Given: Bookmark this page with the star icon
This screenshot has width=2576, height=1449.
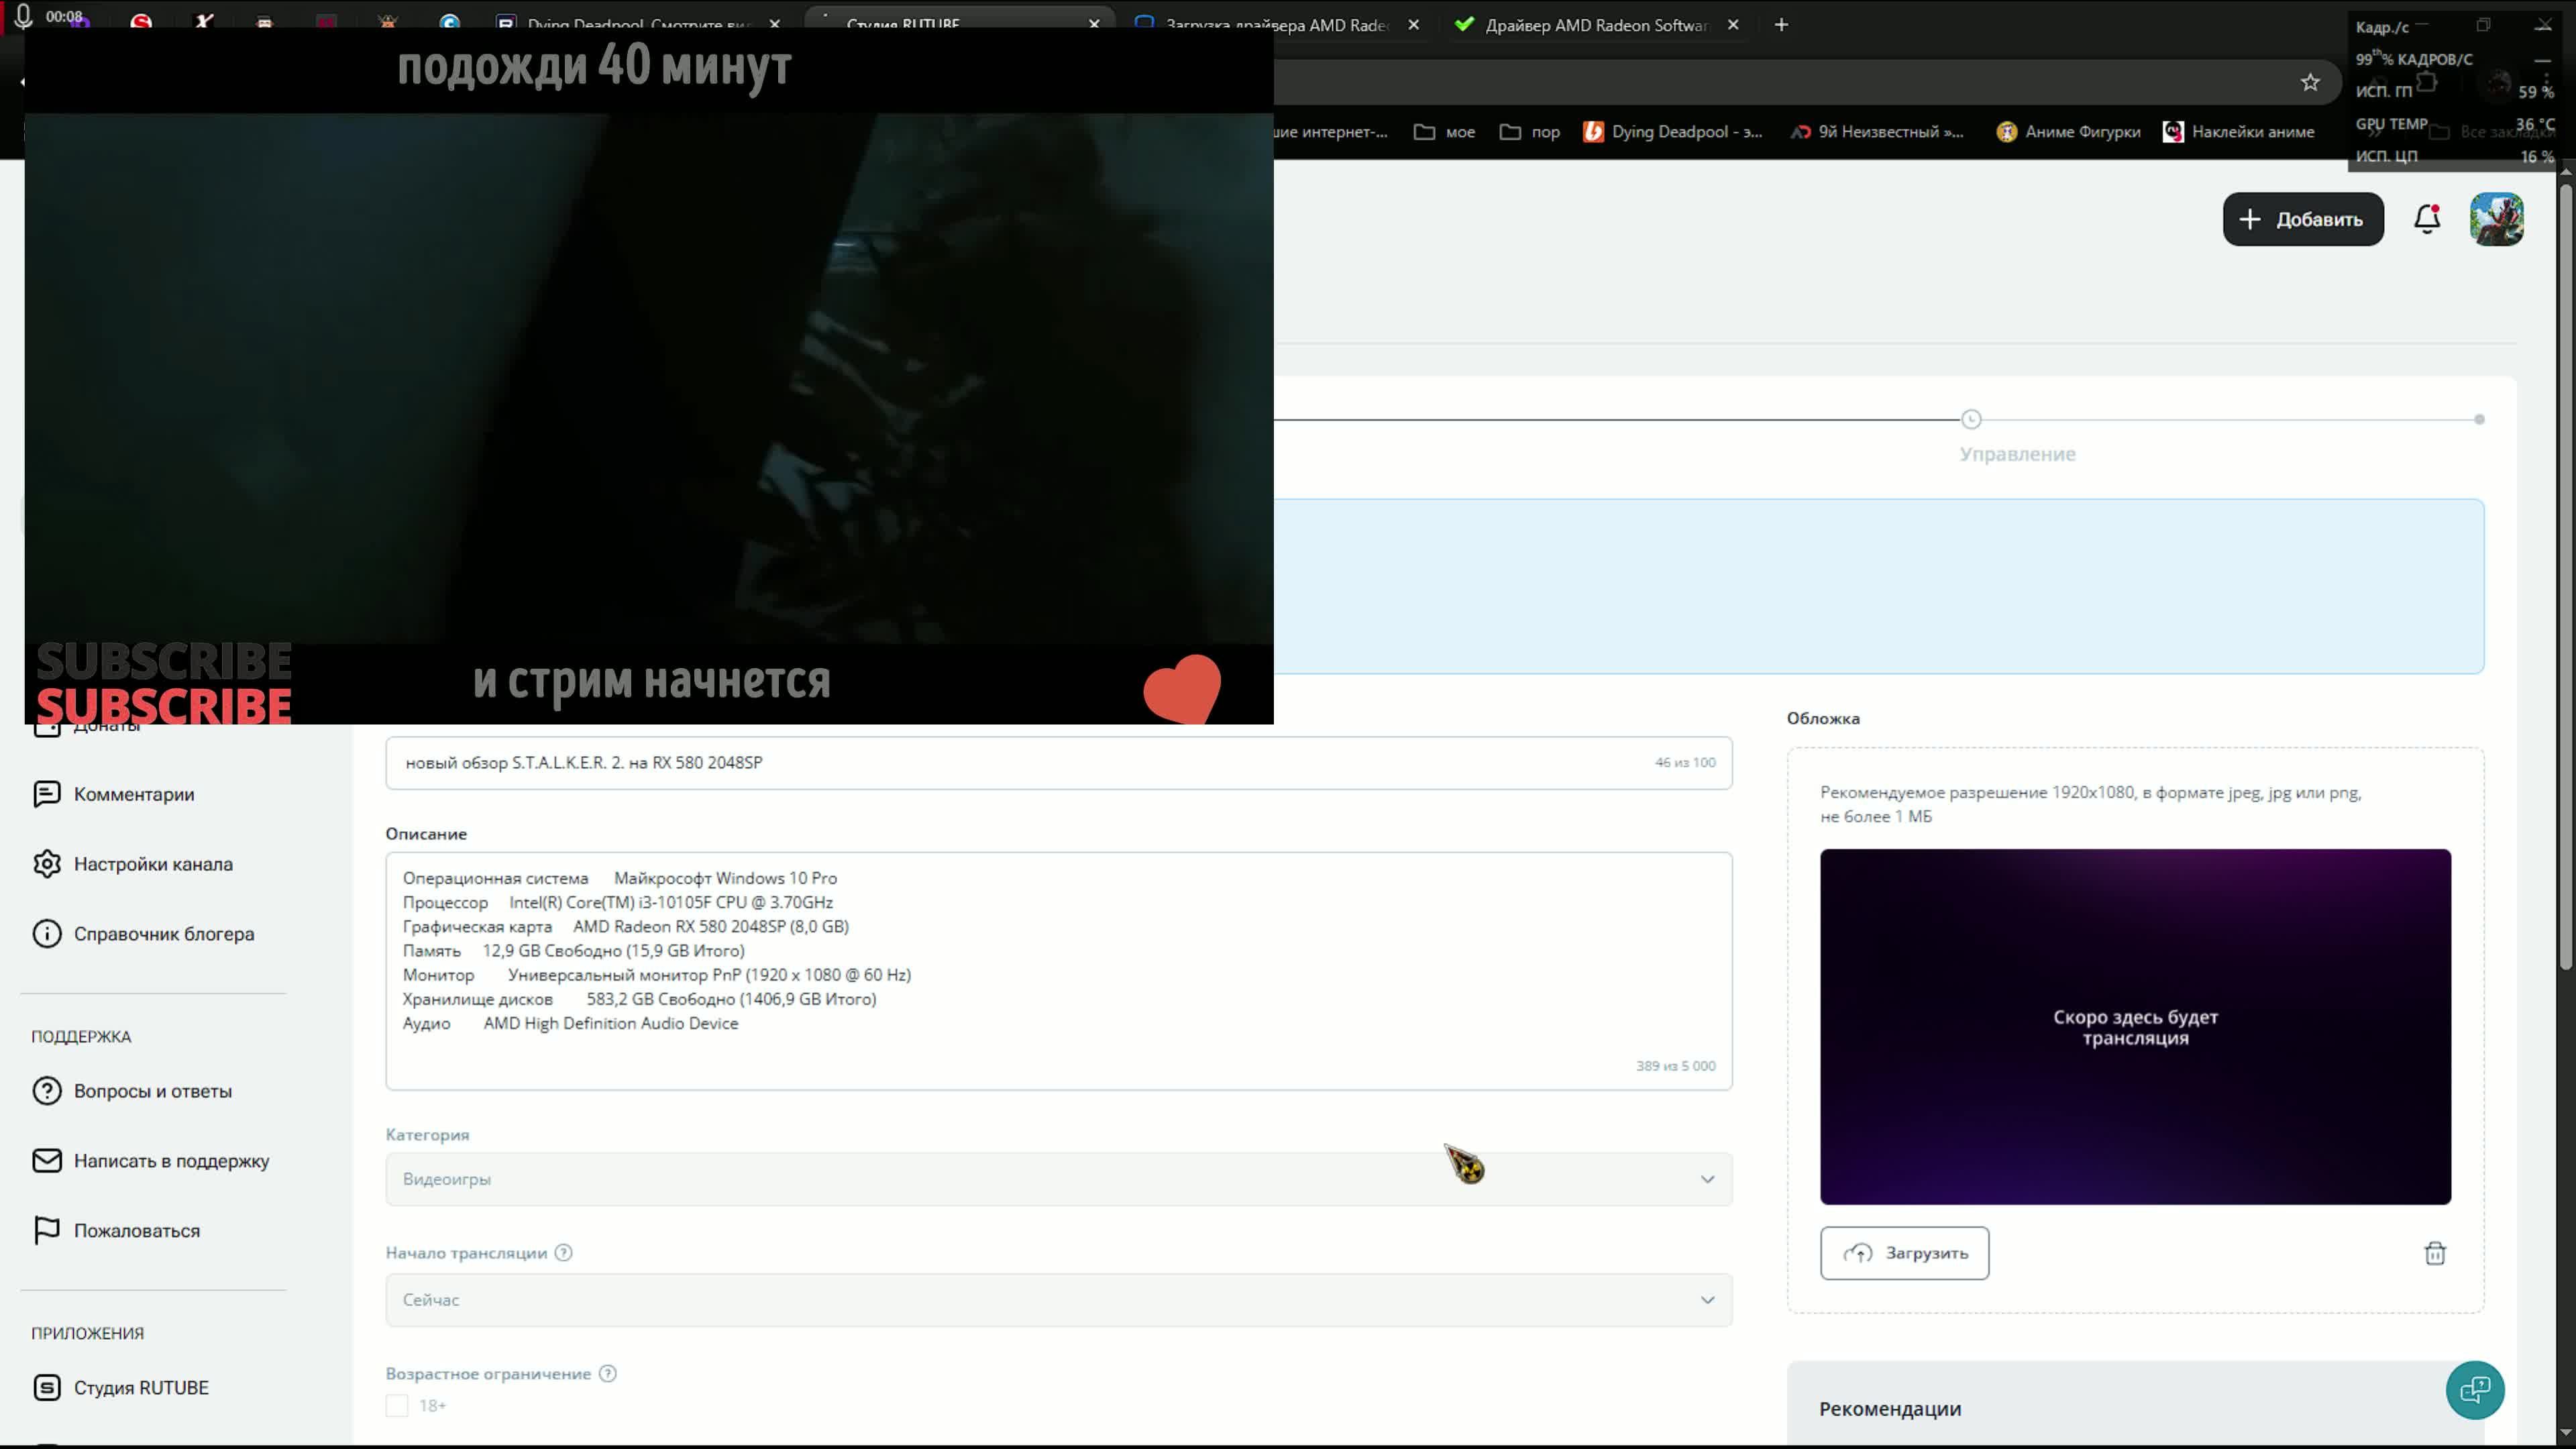Looking at the screenshot, I should coord(2310,82).
